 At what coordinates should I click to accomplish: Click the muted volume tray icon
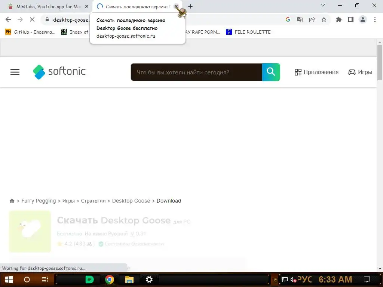293,280
